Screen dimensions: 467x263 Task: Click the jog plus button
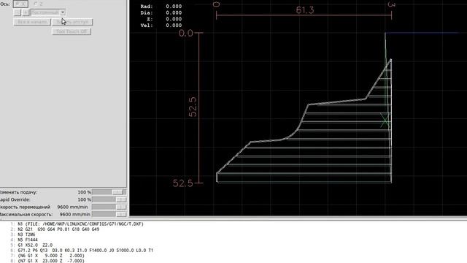click(x=26, y=12)
